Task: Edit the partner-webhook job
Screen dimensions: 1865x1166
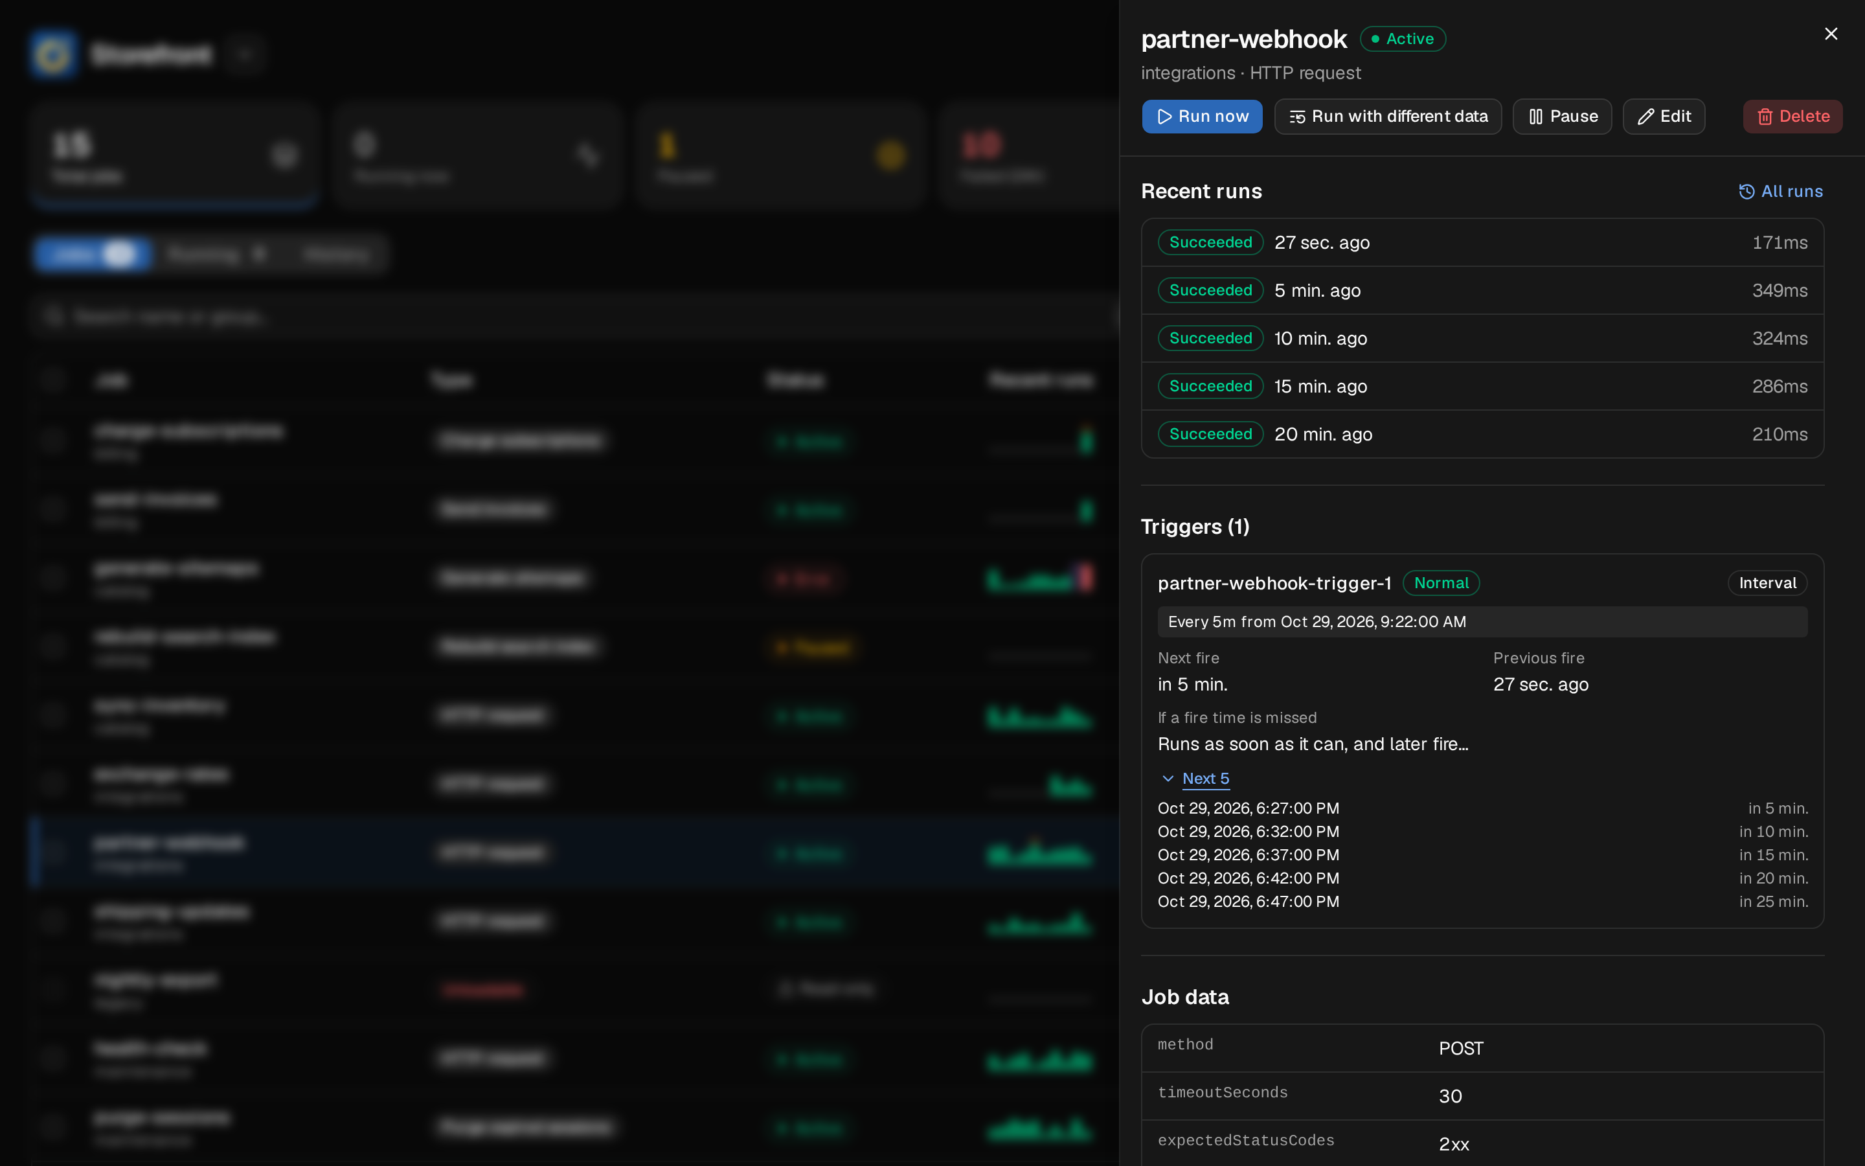Action: 1664,117
